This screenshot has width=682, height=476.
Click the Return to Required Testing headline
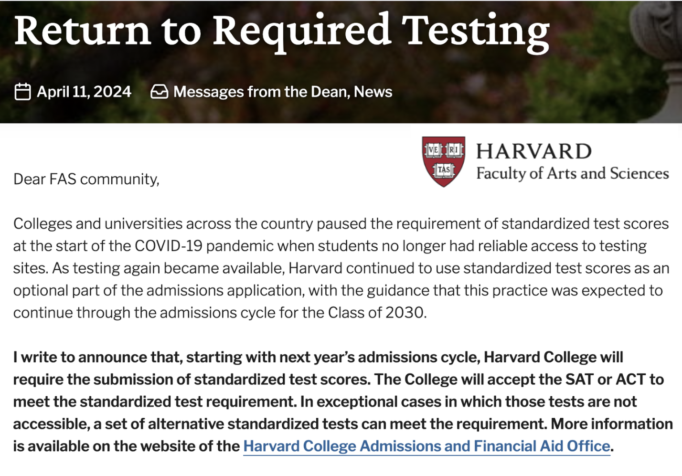point(282,31)
